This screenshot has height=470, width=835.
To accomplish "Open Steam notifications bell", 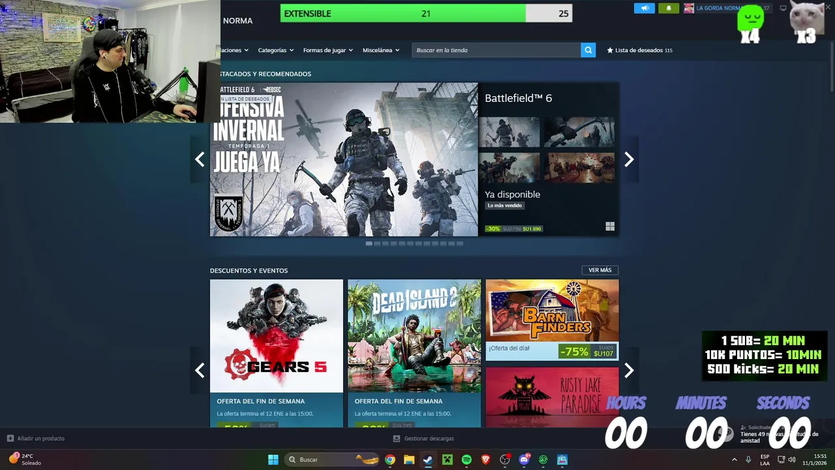I will tap(669, 8).
